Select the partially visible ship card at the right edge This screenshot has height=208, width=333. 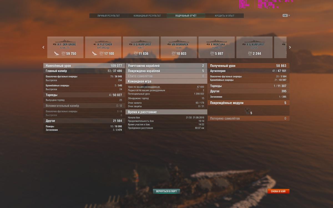(280, 47)
